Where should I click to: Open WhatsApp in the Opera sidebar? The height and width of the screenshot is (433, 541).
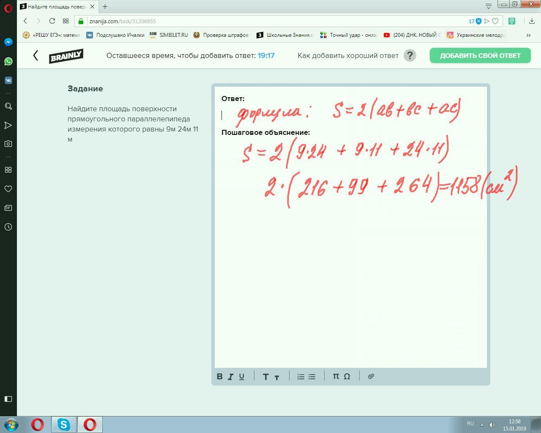pyautogui.click(x=8, y=61)
